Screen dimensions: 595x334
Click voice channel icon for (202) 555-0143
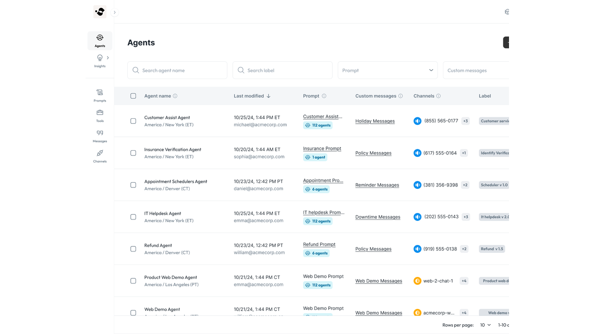[417, 217]
